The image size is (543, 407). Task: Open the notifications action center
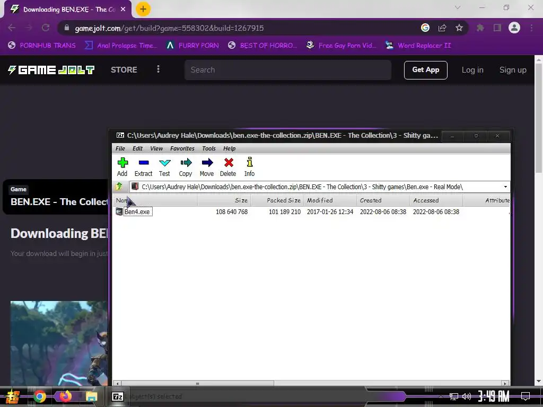[526, 396]
